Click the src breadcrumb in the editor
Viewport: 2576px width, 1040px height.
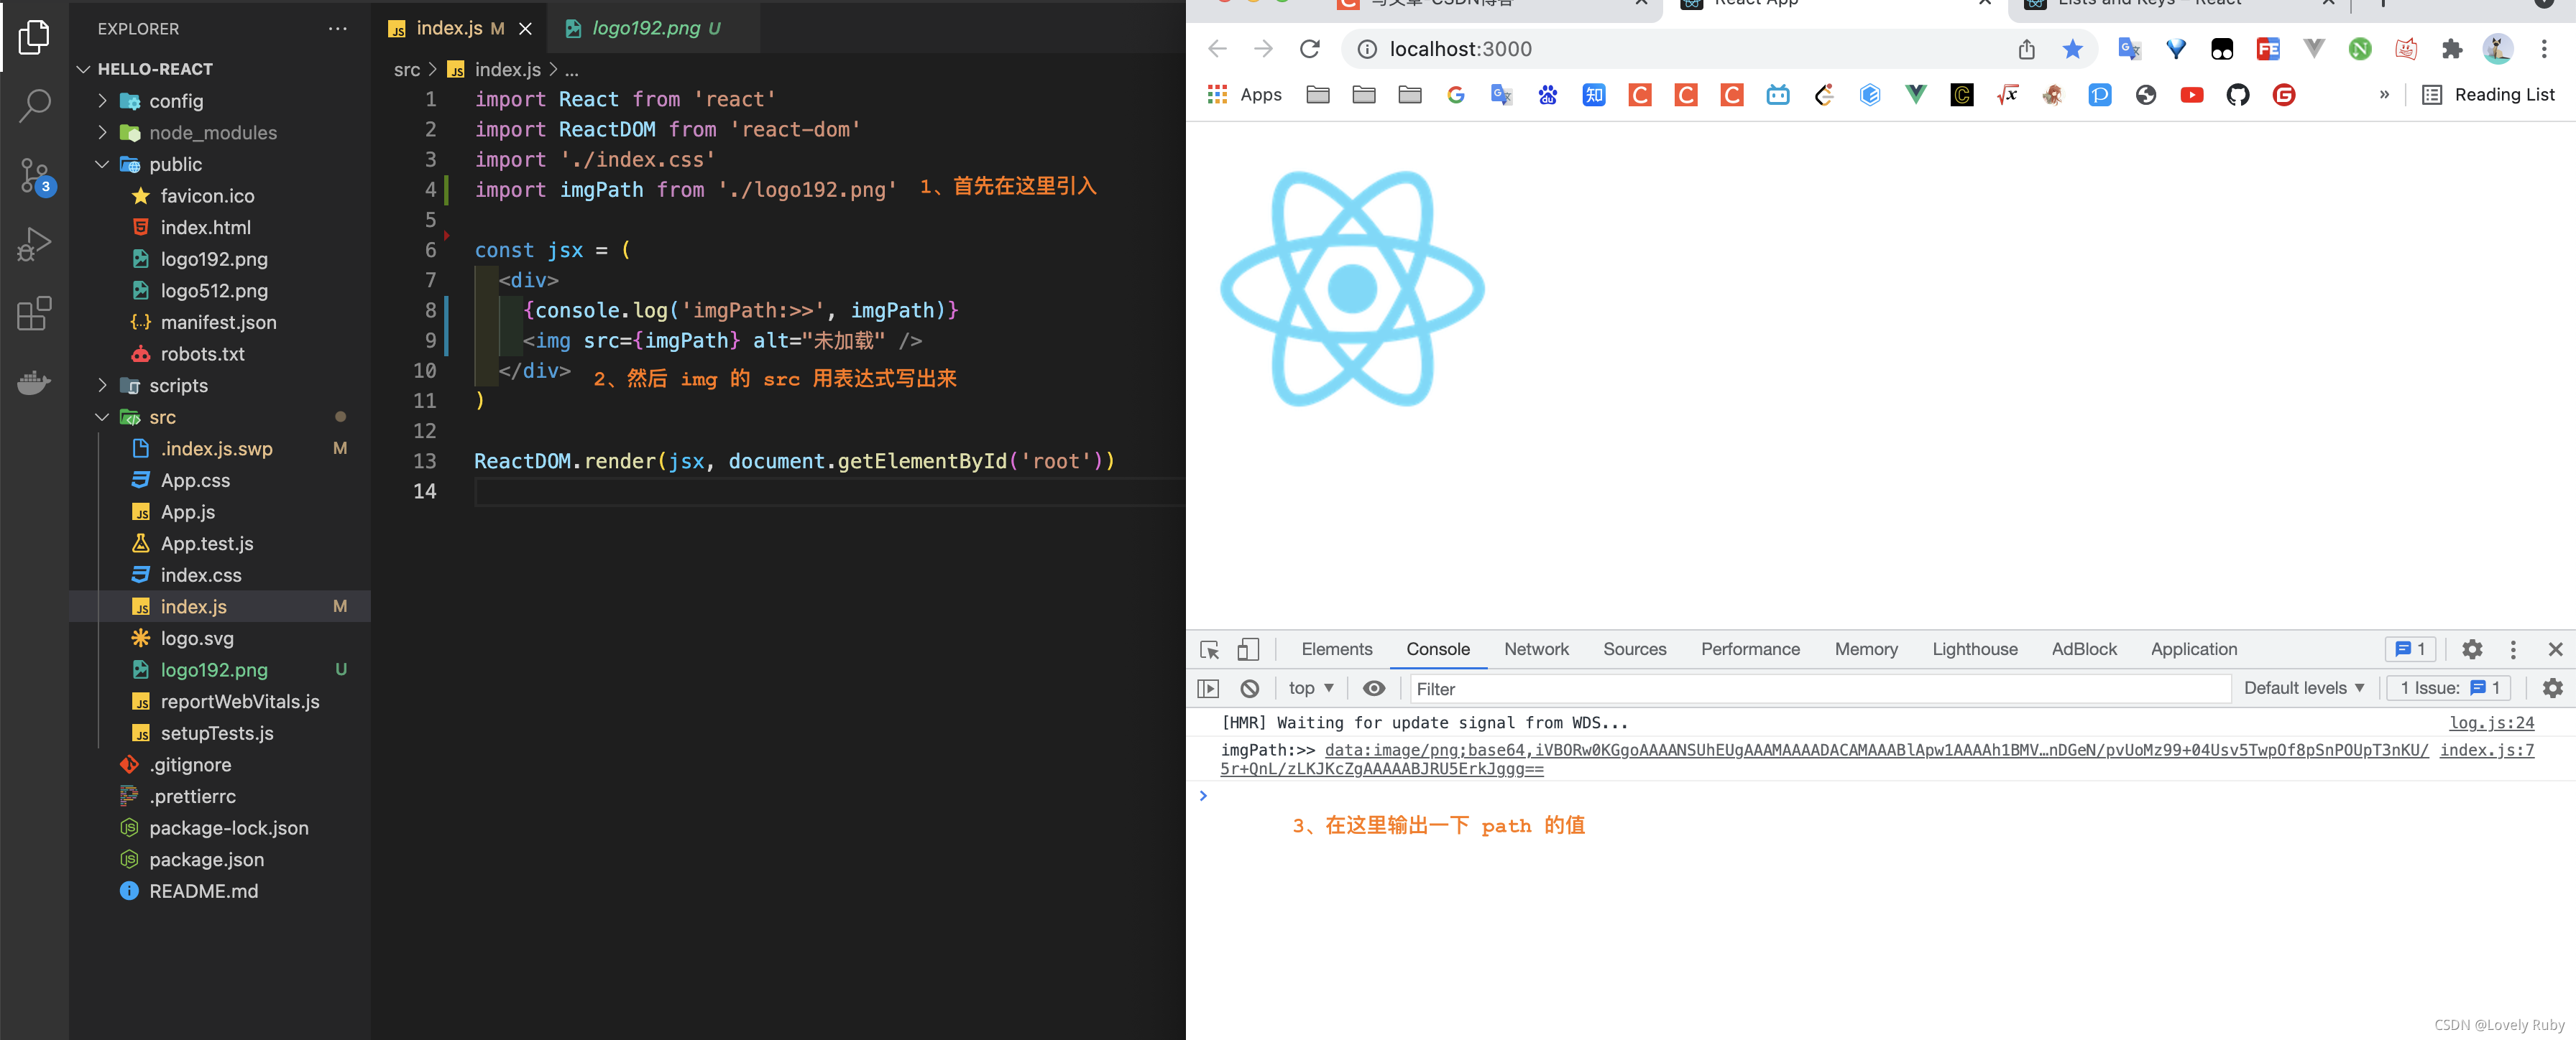pos(406,70)
